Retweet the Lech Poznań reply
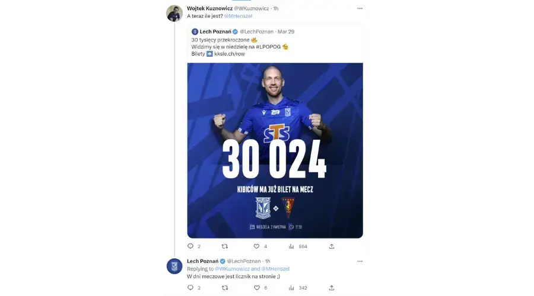 click(x=225, y=288)
